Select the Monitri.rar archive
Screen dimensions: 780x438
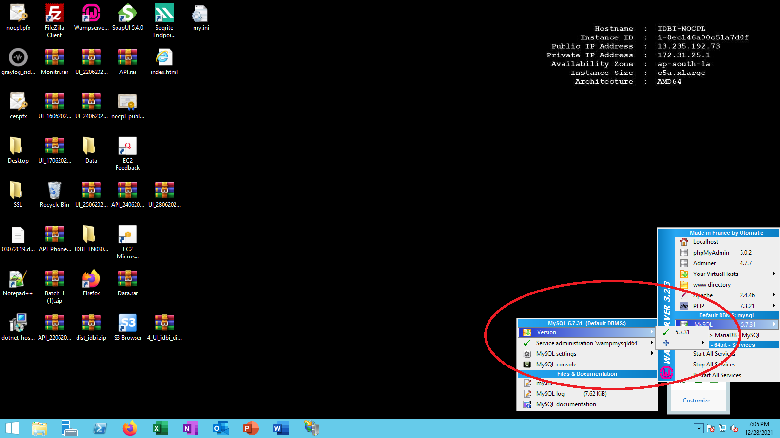coord(55,62)
